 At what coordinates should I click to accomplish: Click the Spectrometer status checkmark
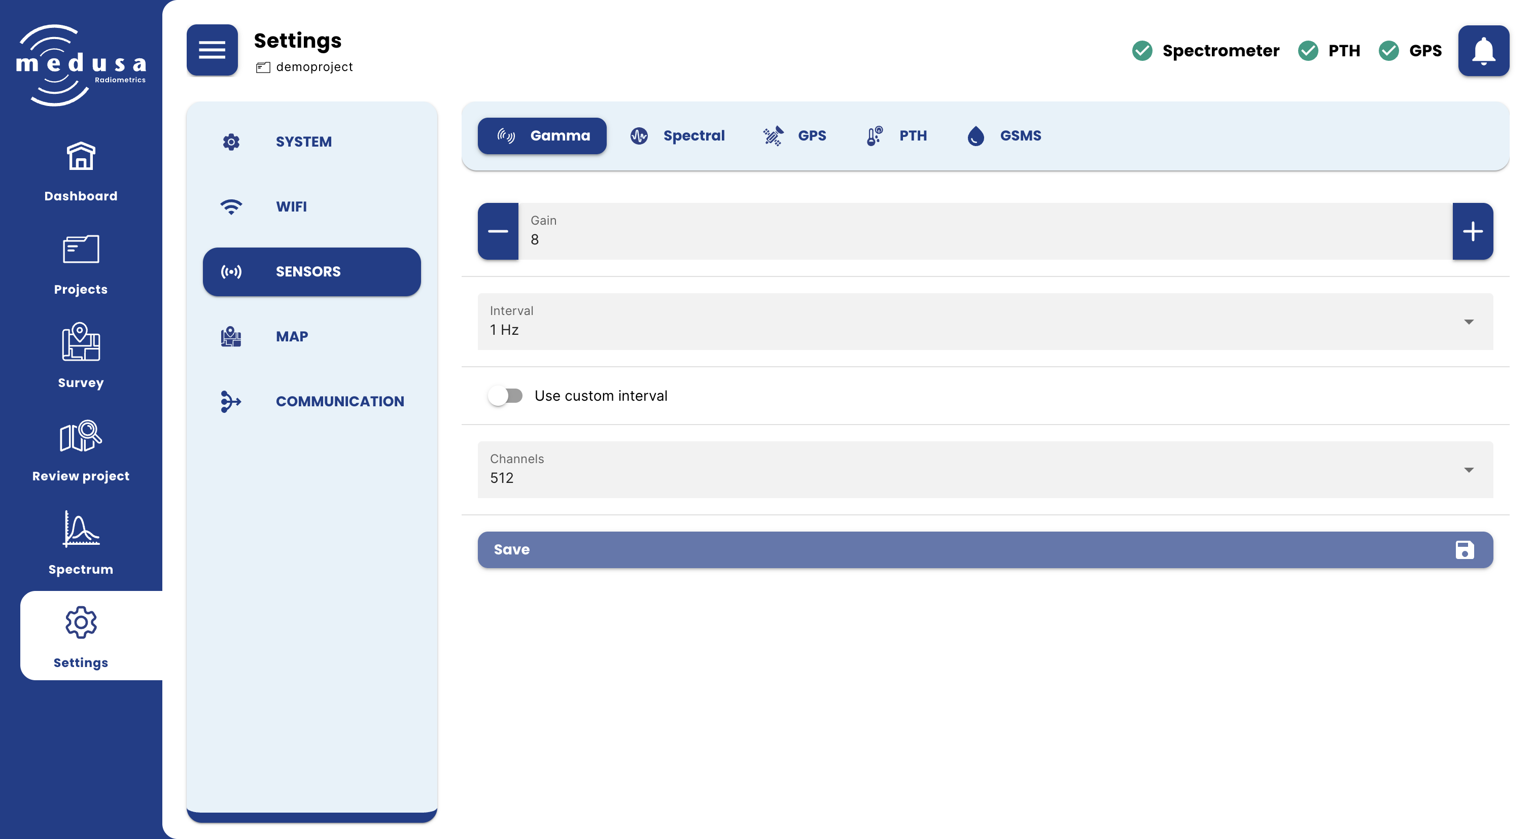(x=1142, y=51)
